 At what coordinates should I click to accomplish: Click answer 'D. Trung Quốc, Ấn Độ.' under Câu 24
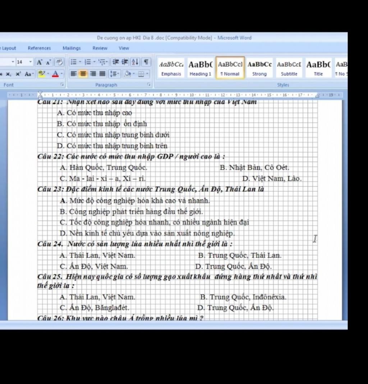[x=233, y=266]
